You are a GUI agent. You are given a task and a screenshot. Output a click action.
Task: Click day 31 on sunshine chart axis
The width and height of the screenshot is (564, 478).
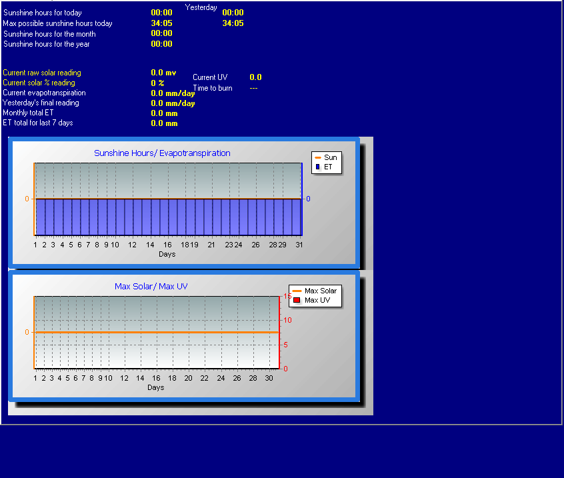[x=299, y=245]
